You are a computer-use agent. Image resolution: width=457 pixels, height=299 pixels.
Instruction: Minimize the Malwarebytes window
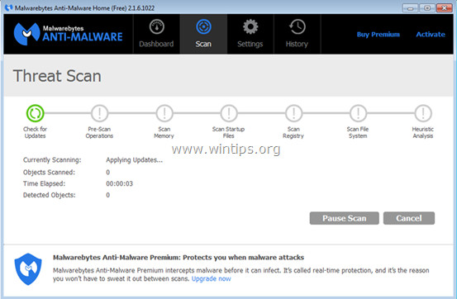[411, 8]
